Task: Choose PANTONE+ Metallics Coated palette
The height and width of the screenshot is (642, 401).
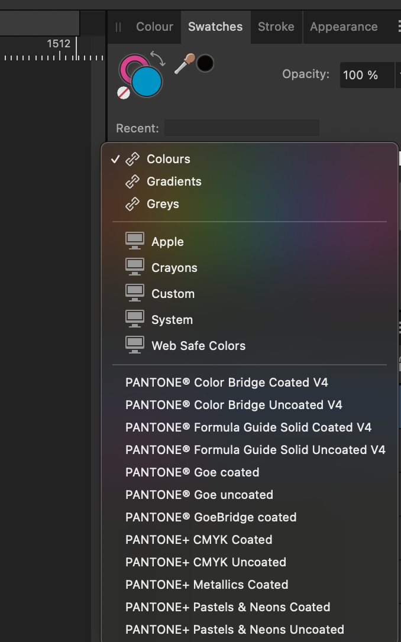Action: 207,585
